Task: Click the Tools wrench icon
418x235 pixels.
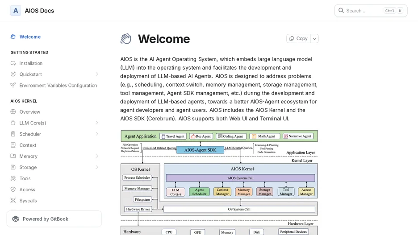Action: pyautogui.click(x=13, y=178)
